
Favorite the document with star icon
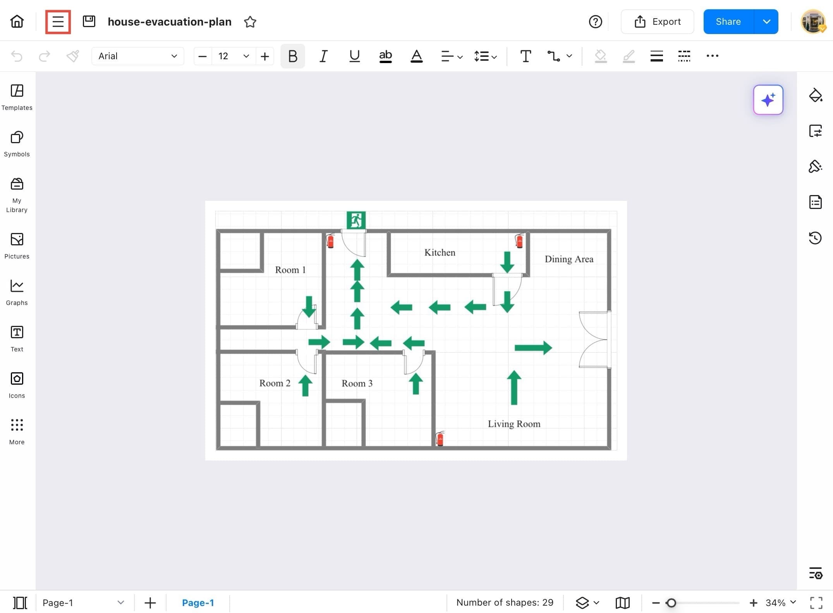(x=250, y=22)
